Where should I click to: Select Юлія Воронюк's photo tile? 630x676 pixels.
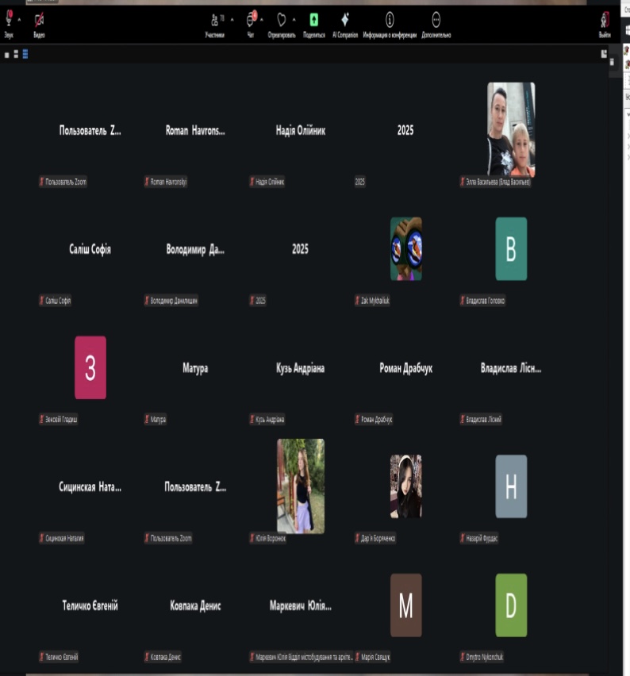(x=300, y=486)
